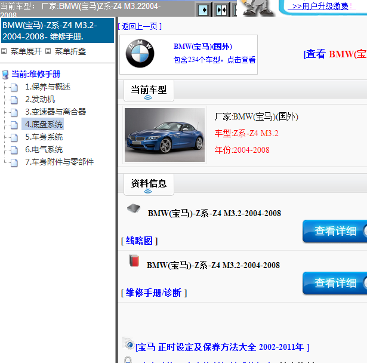
Task: Open 1.保养与概述 tree item
Action: 48,87
